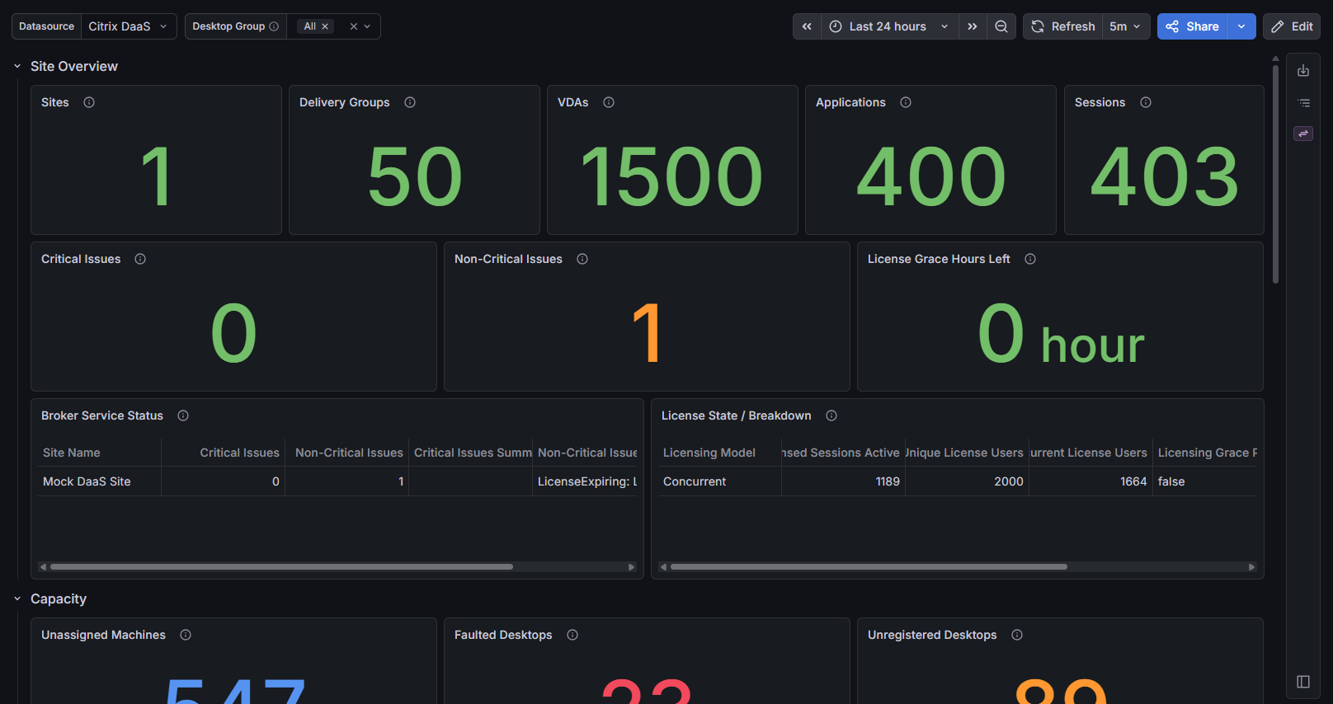
Task: Click License Grace Hours Left info icon
Action: pyautogui.click(x=1030, y=259)
